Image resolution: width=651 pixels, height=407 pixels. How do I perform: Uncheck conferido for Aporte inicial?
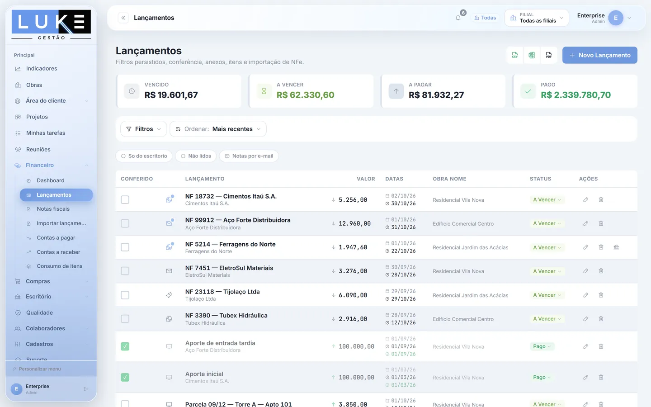coord(125,377)
